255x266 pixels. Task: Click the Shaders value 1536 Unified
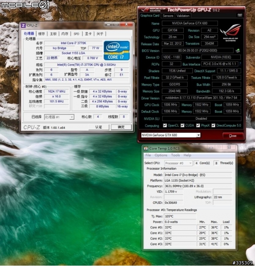[177, 71]
